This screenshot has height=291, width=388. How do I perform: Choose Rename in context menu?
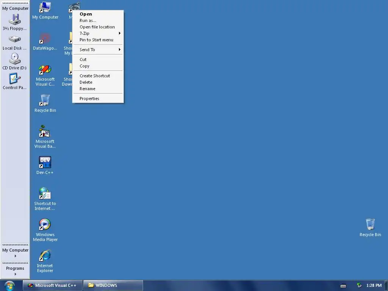click(x=98, y=89)
